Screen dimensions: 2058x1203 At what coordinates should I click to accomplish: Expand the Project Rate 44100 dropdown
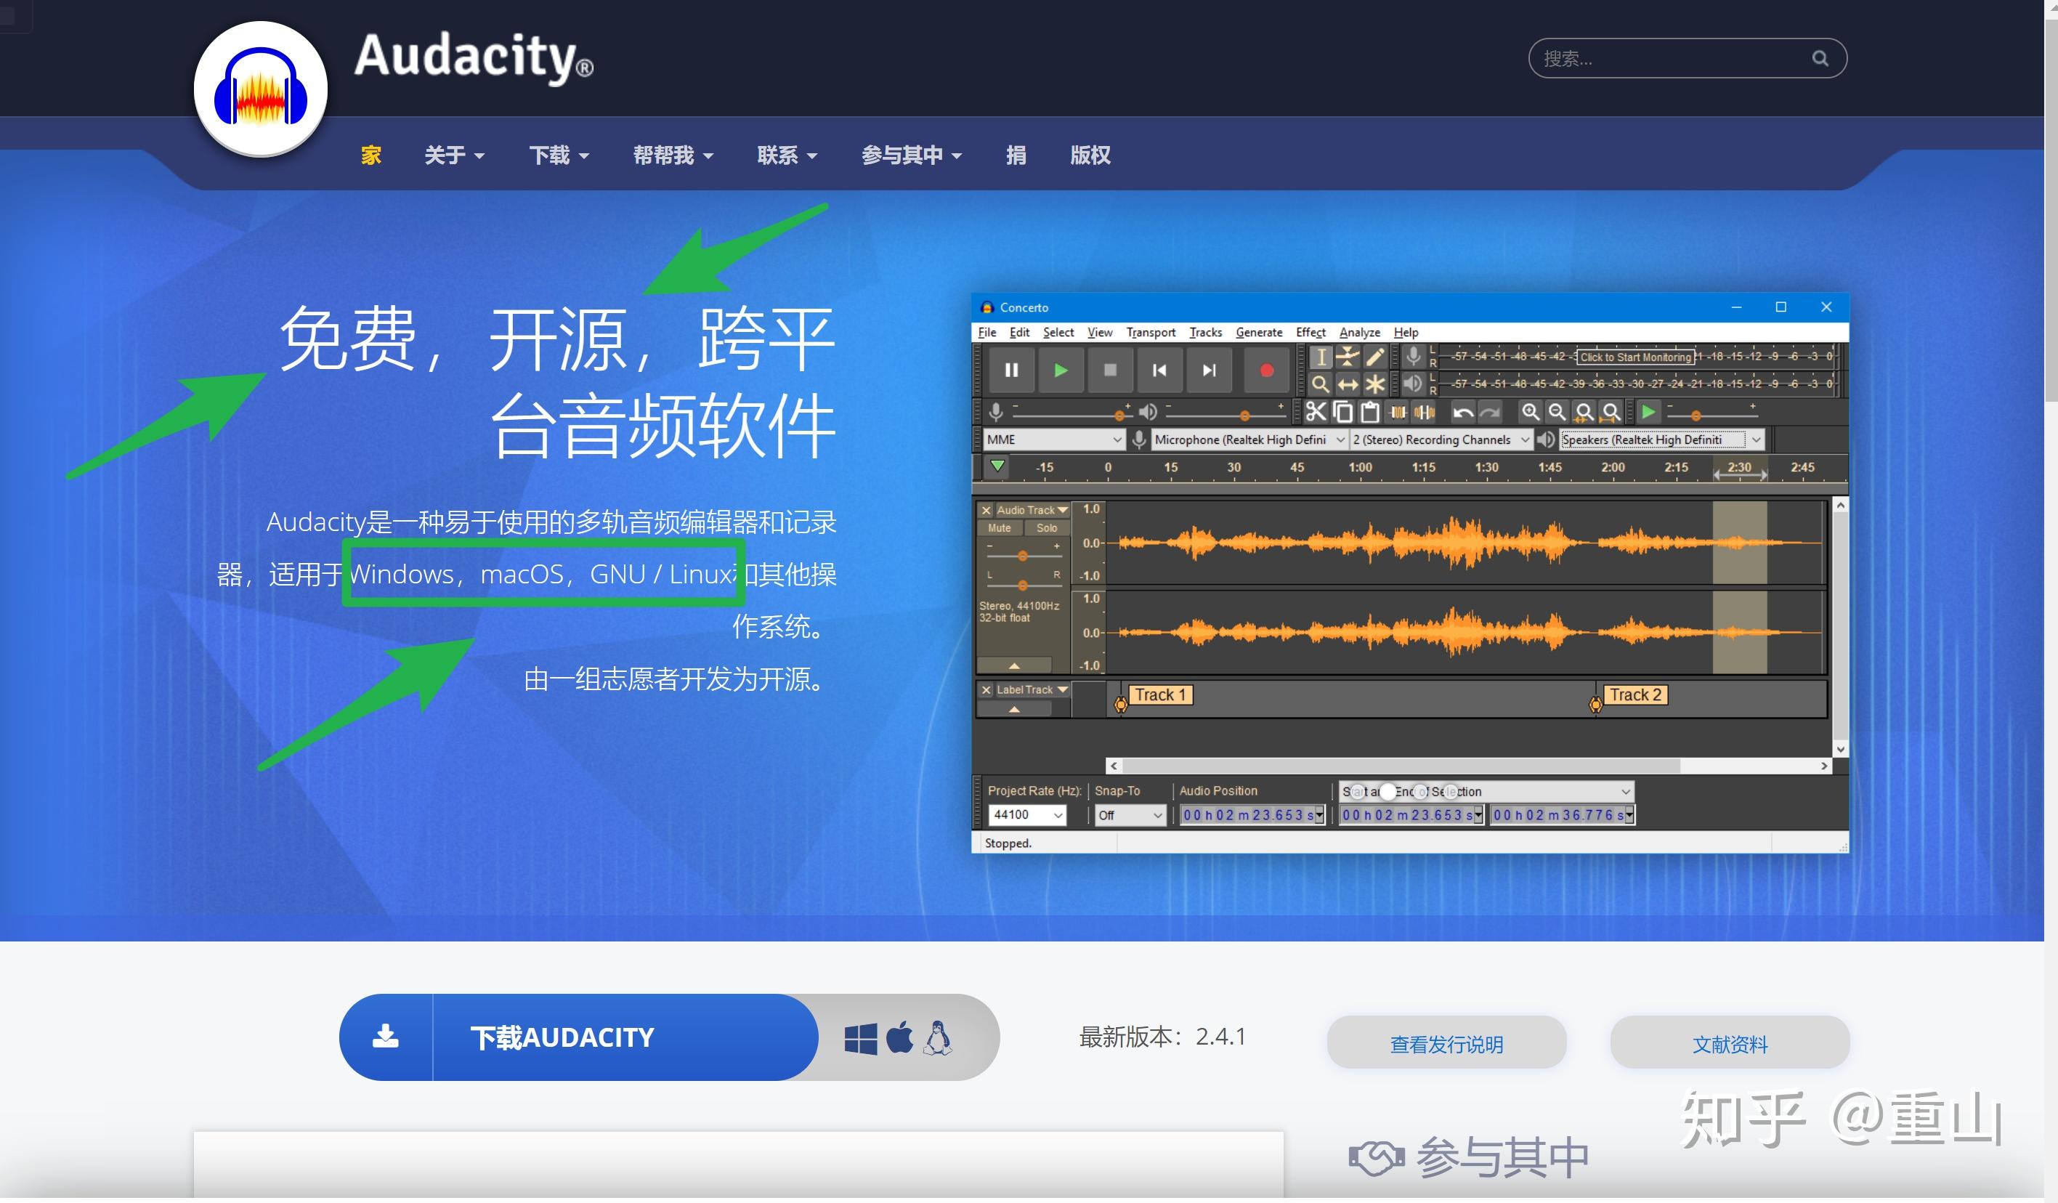point(1058,816)
